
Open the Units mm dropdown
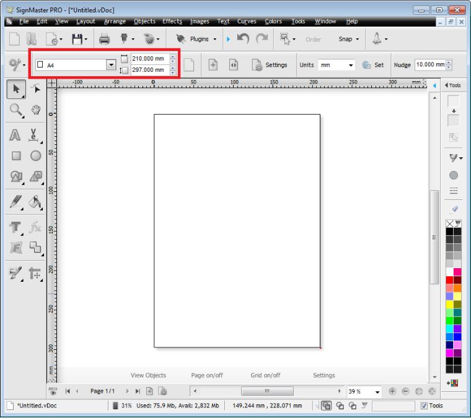point(351,65)
